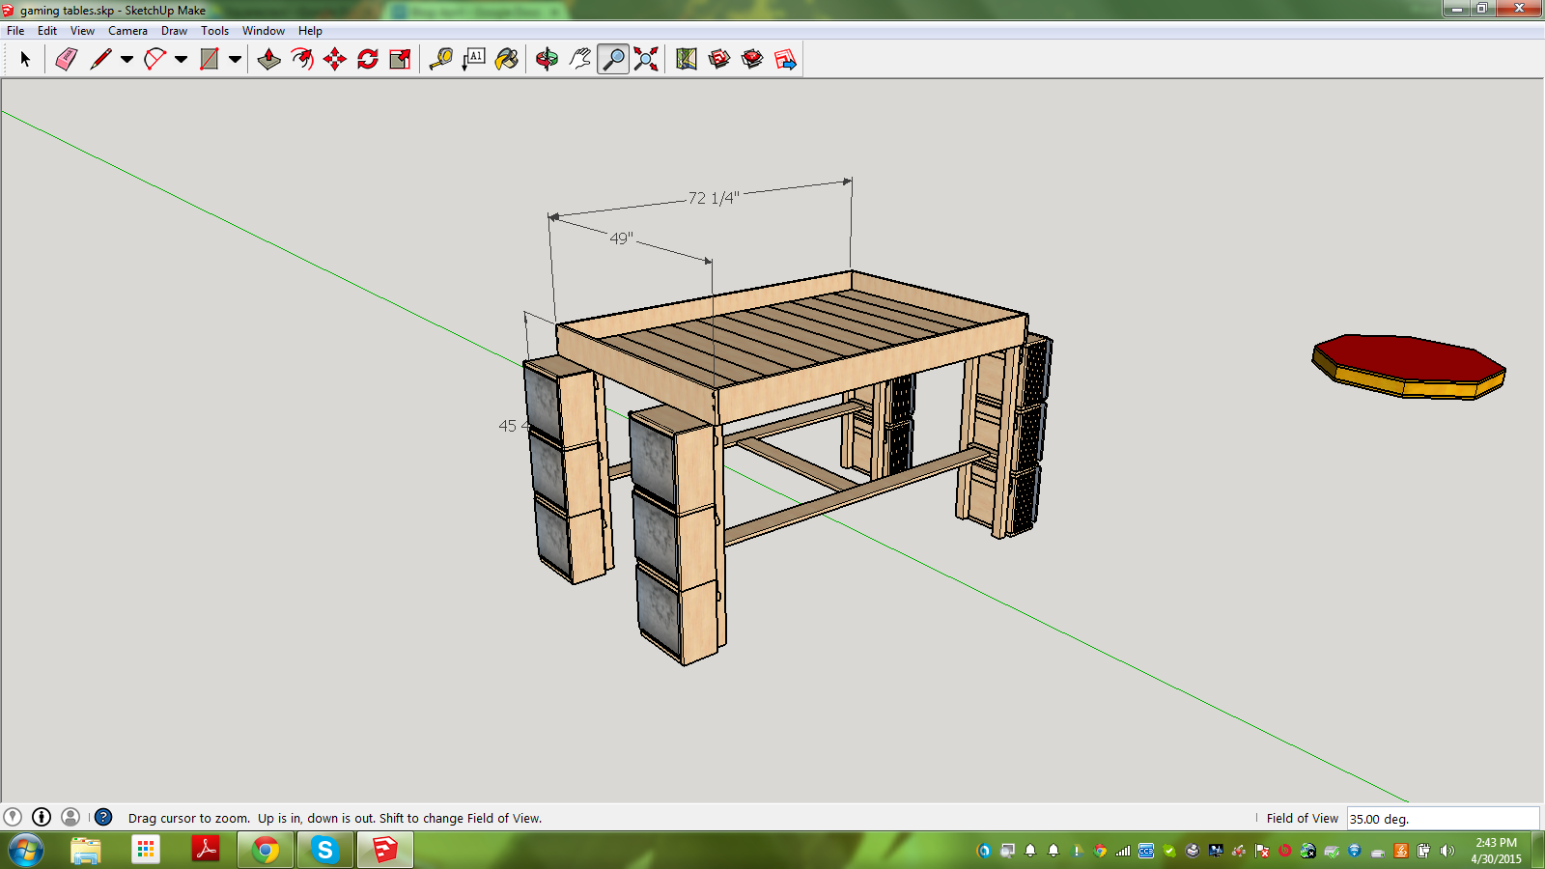This screenshot has width=1545, height=869.
Task: Select the Eraser tool
Action: click(66, 60)
